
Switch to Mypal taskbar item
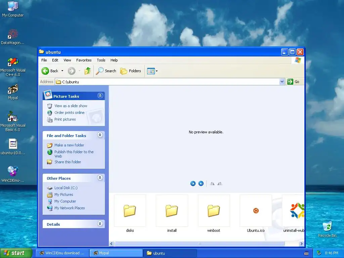116,253
